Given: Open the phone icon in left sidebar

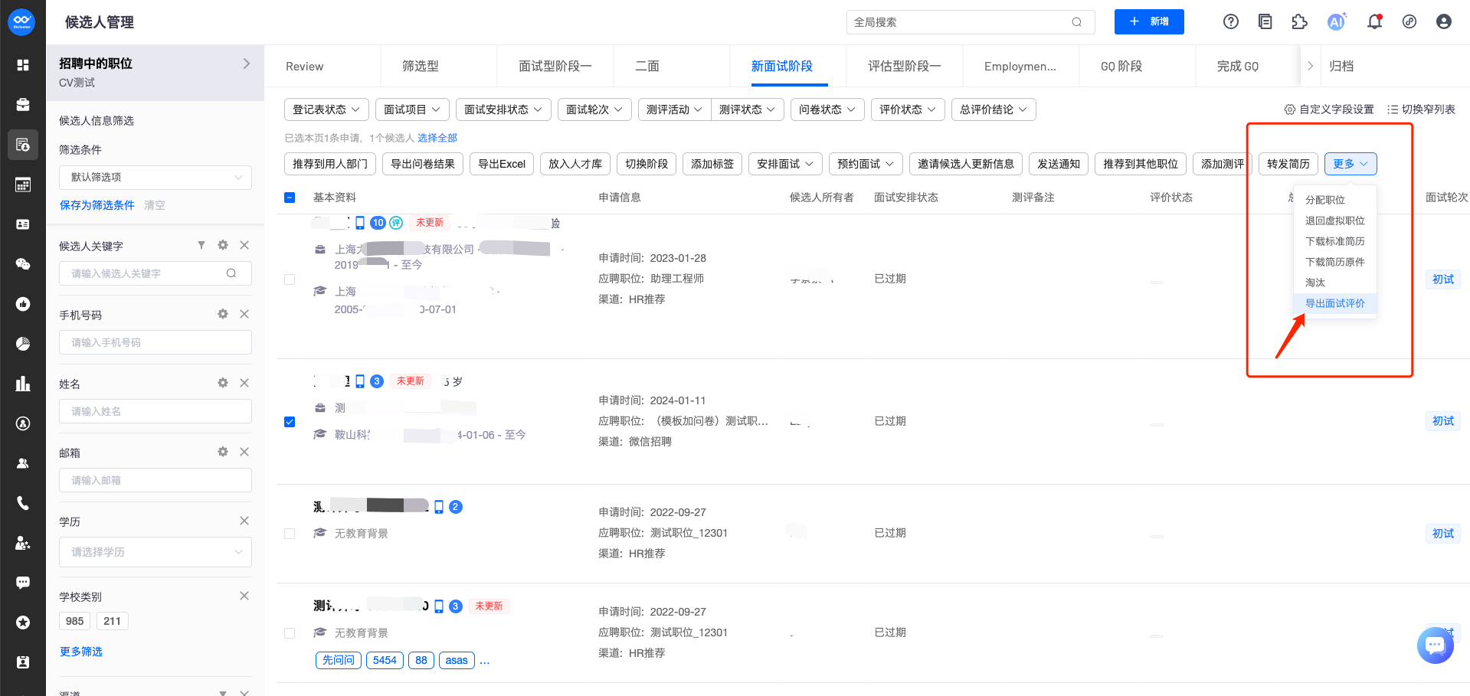Looking at the screenshot, I should [23, 503].
